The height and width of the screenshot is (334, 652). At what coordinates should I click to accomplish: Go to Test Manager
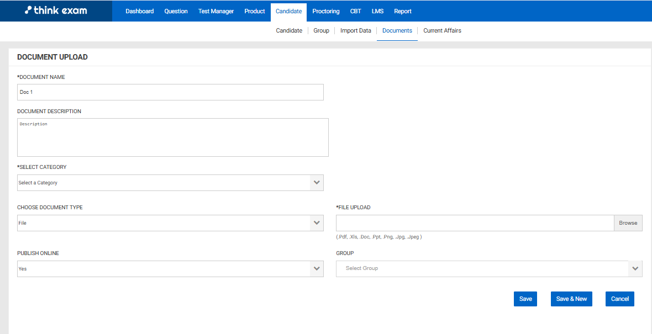click(x=215, y=11)
